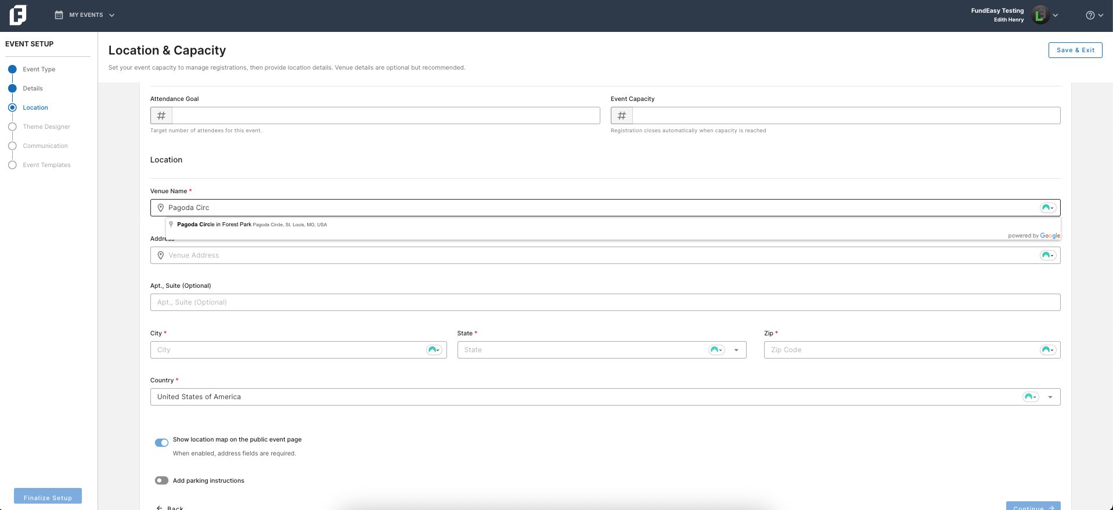Click the calendar icon beside My Events
The height and width of the screenshot is (510, 1113).
[59, 15]
